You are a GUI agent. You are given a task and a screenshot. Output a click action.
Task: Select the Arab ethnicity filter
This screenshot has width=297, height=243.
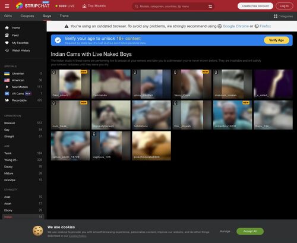click(x=23, y=197)
